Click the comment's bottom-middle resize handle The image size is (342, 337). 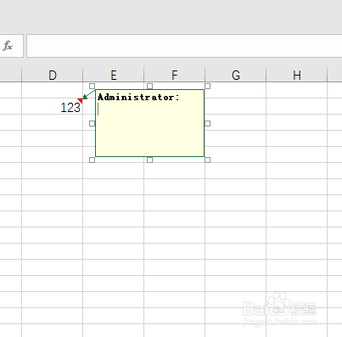click(x=150, y=160)
